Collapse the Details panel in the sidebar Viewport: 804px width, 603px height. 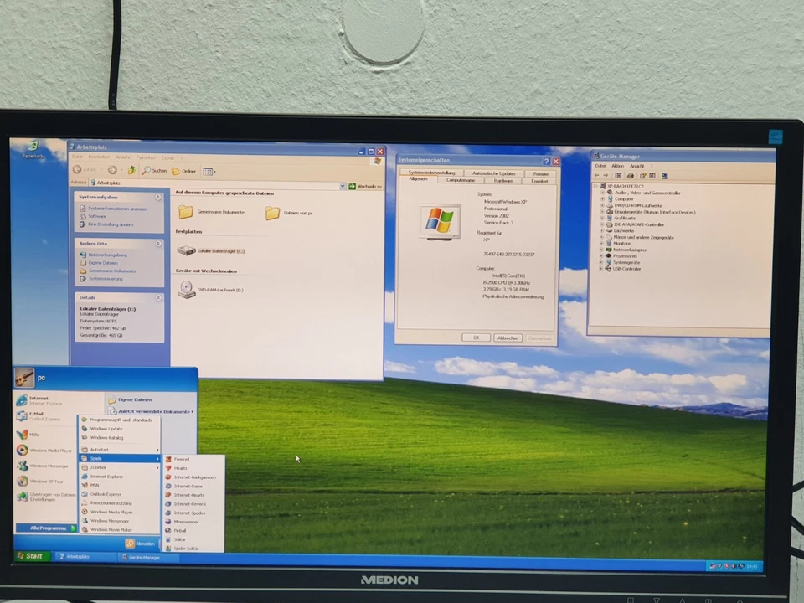158,297
